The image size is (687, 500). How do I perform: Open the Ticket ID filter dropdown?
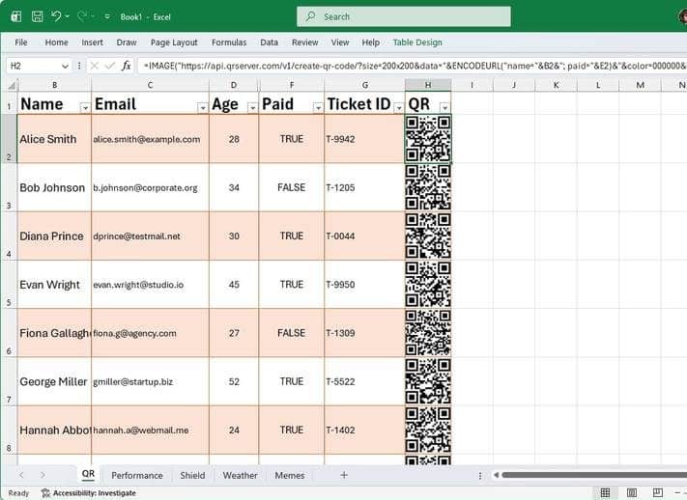(399, 107)
